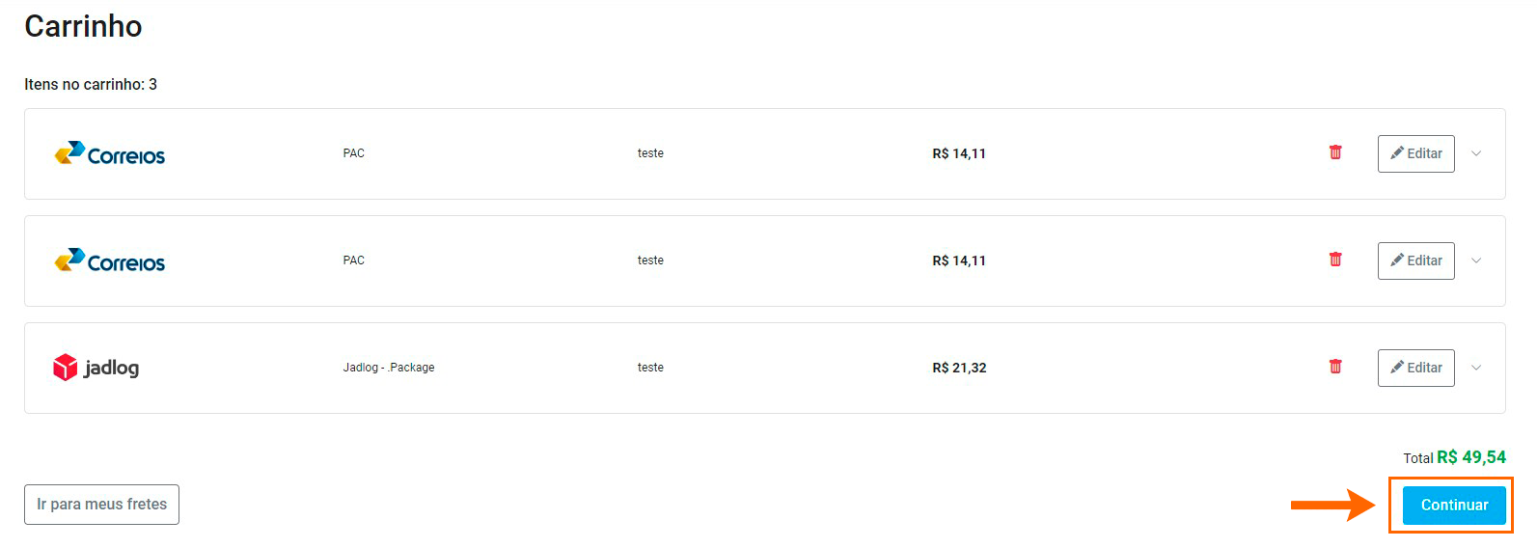This screenshot has height=548, width=1537.
Task: Click the green total R$ 49,54
Action: (x=1471, y=457)
